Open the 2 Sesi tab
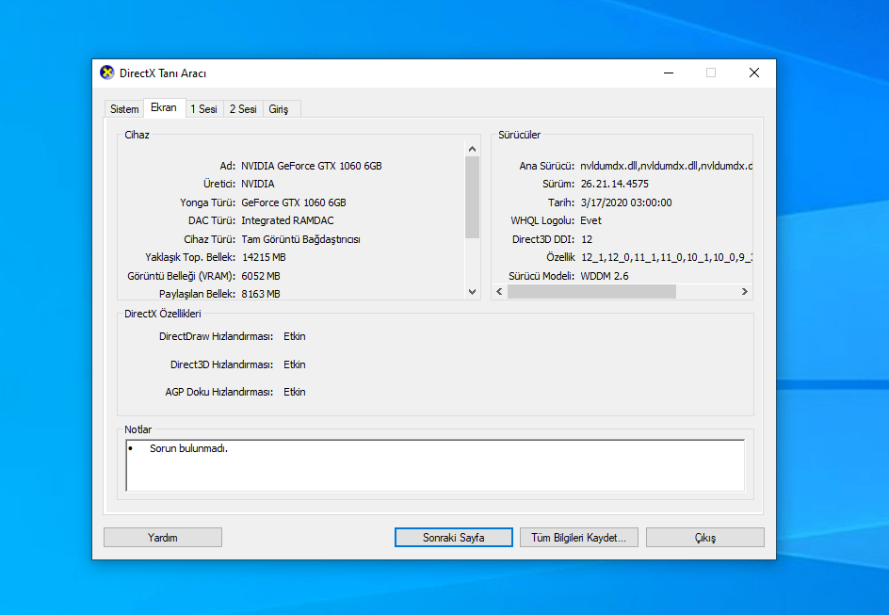This screenshot has width=889, height=615. coord(243,109)
